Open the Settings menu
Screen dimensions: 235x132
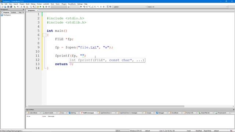80,4
